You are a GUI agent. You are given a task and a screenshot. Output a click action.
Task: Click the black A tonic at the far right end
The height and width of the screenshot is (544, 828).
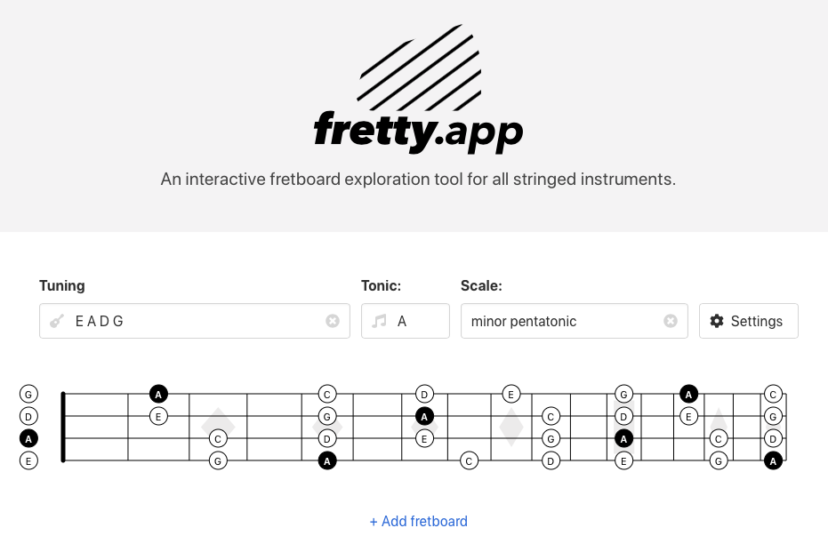tap(773, 460)
